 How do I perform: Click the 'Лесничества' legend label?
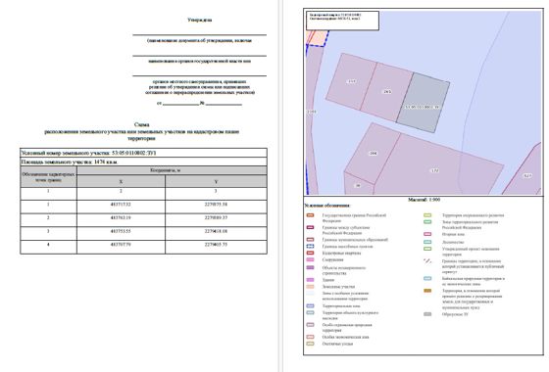[453, 242]
